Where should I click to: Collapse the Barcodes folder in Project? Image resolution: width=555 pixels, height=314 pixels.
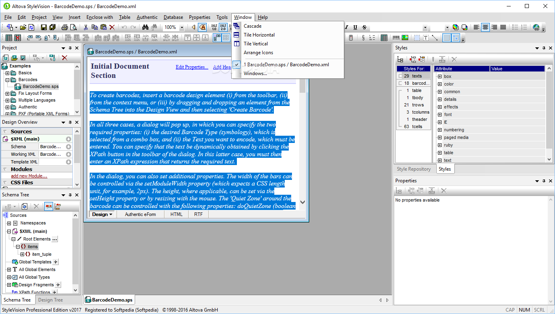pyautogui.click(x=7, y=80)
